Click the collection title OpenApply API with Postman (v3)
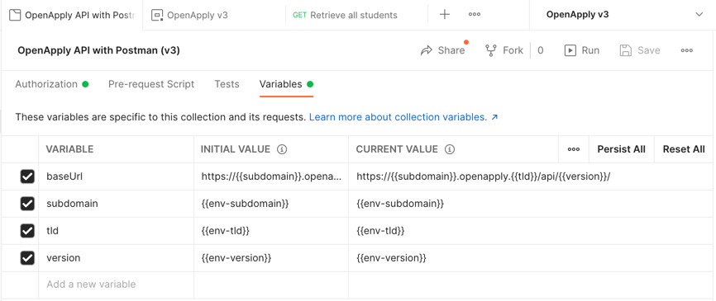 pyautogui.click(x=98, y=50)
